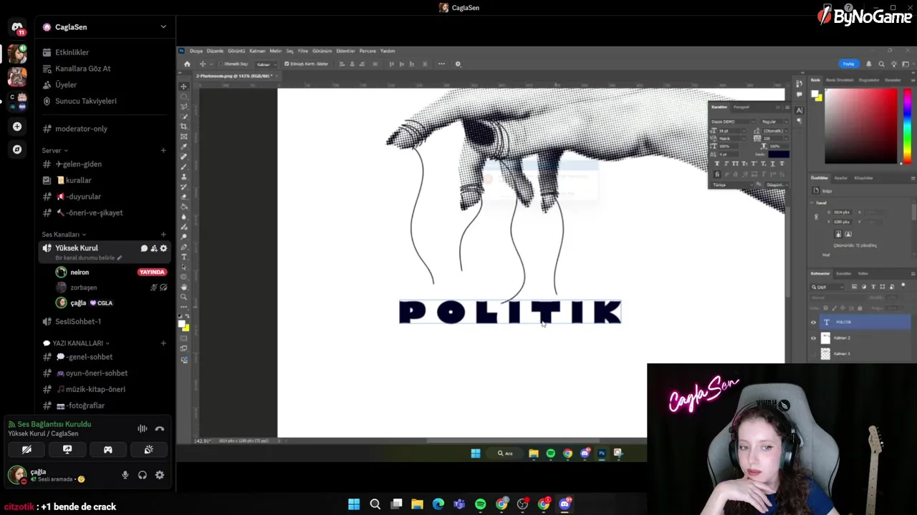Select the Horizontal Type tool in toolbar
917x515 pixels.
tap(184, 257)
